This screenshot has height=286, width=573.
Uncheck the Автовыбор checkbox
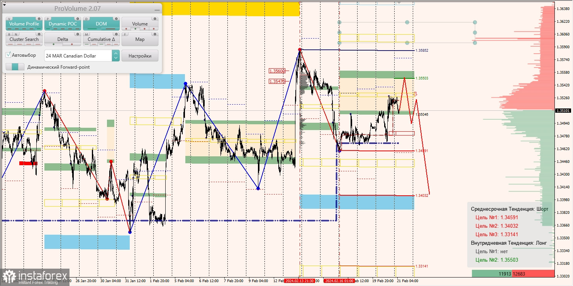(8, 55)
